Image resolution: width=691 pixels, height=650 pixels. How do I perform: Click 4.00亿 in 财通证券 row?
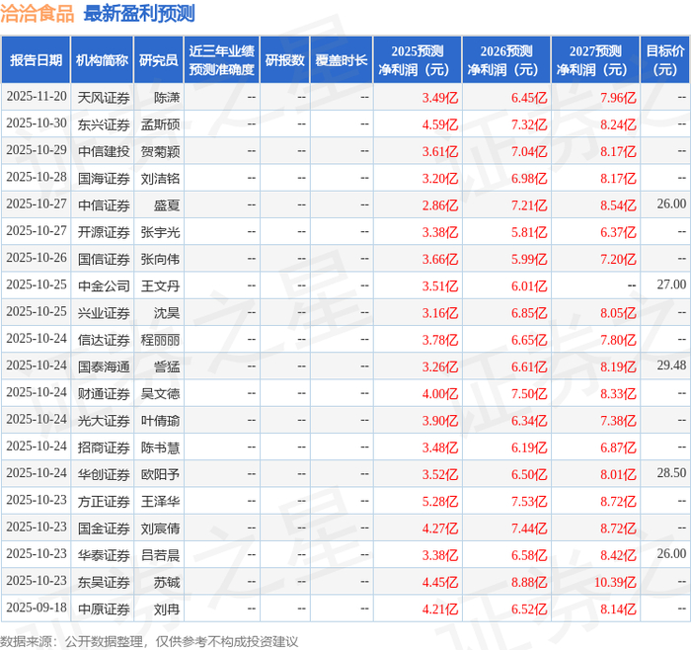pos(440,393)
